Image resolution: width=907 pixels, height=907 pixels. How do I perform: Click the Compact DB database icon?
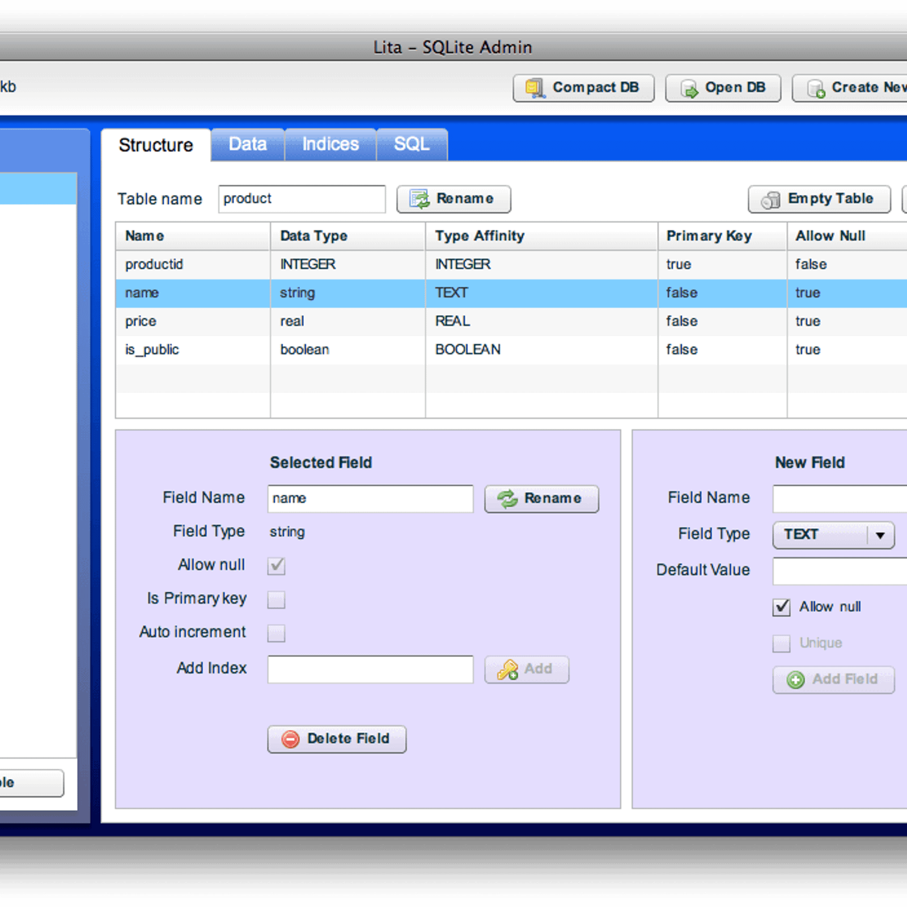coord(535,88)
